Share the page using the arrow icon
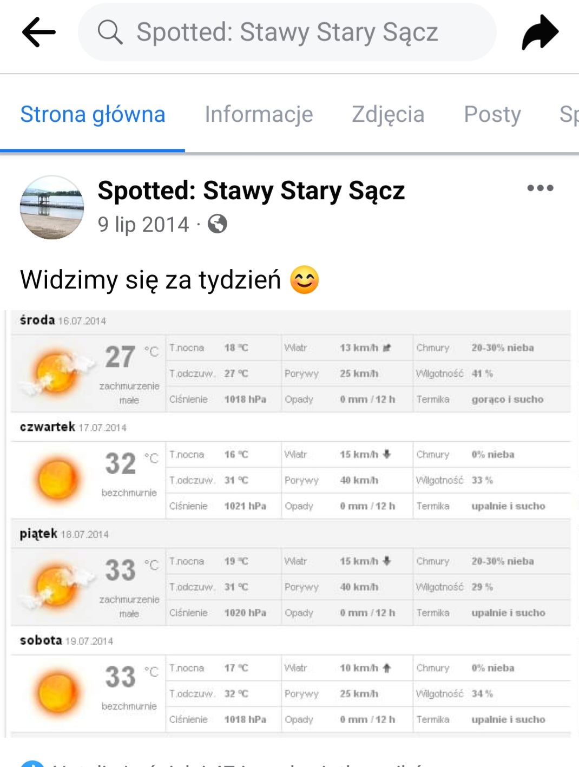The image size is (579, 767). [540, 32]
